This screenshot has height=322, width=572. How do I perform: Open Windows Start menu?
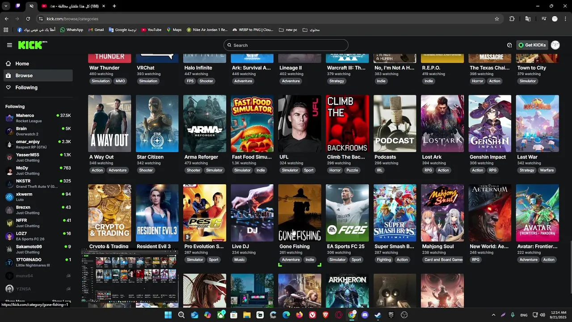click(x=168, y=315)
